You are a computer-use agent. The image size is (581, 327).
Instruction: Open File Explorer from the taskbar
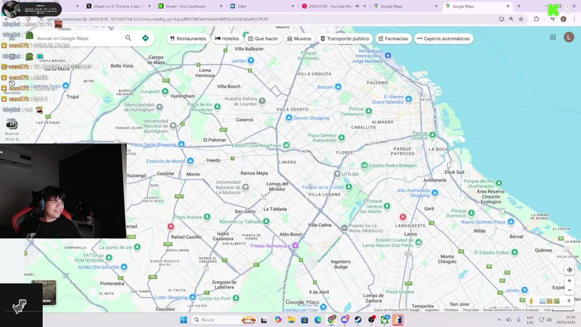(291, 320)
